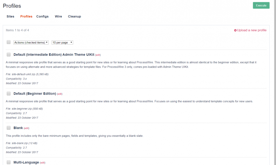
Task: Click the plus icon beside Upload a new profile
Action: pos(235,31)
